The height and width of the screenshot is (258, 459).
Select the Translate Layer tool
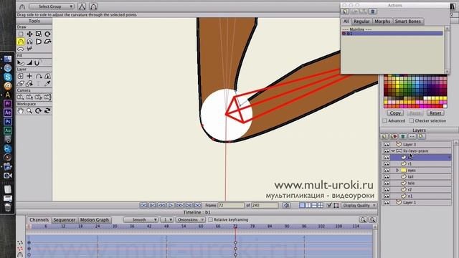(x=29, y=76)
